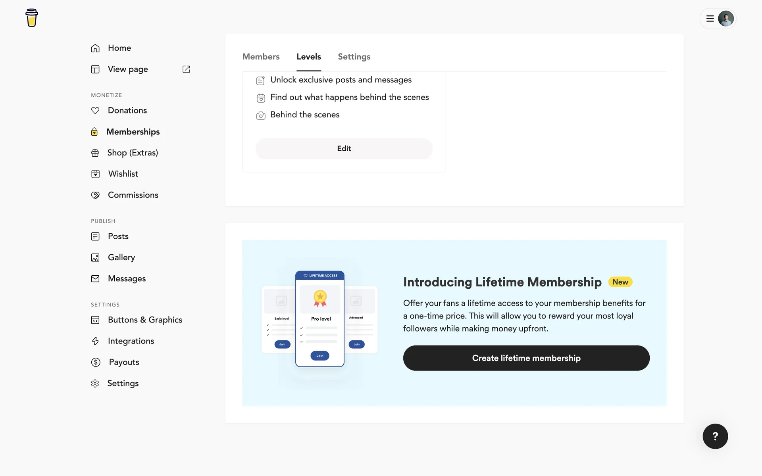762x476 pixels.
Task: Open Buttons & Graphics settings
Action: tap(145, 320)
